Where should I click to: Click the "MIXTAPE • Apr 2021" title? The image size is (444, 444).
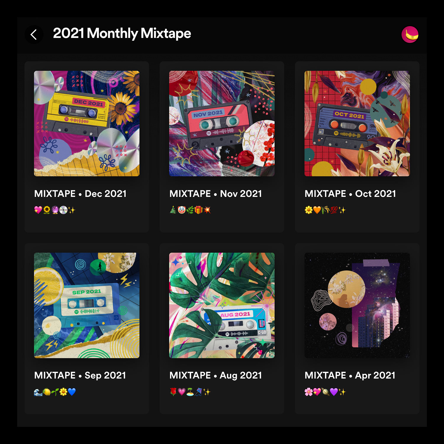click(x=350, y=375)
